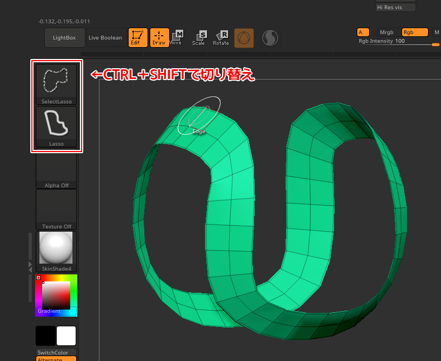Enable the Mrgb channel button
Viewport: 441px width, 361px height.
coord(387,32)
